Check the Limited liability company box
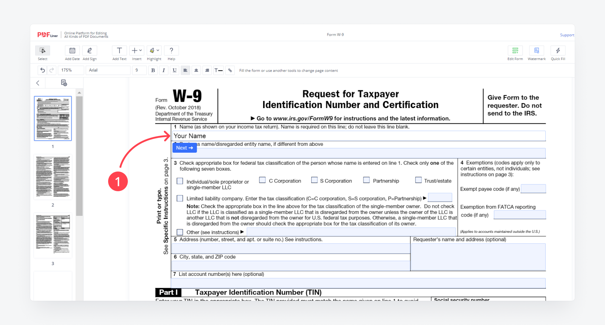Screen dimensions: 605x325 coord(180,198)
